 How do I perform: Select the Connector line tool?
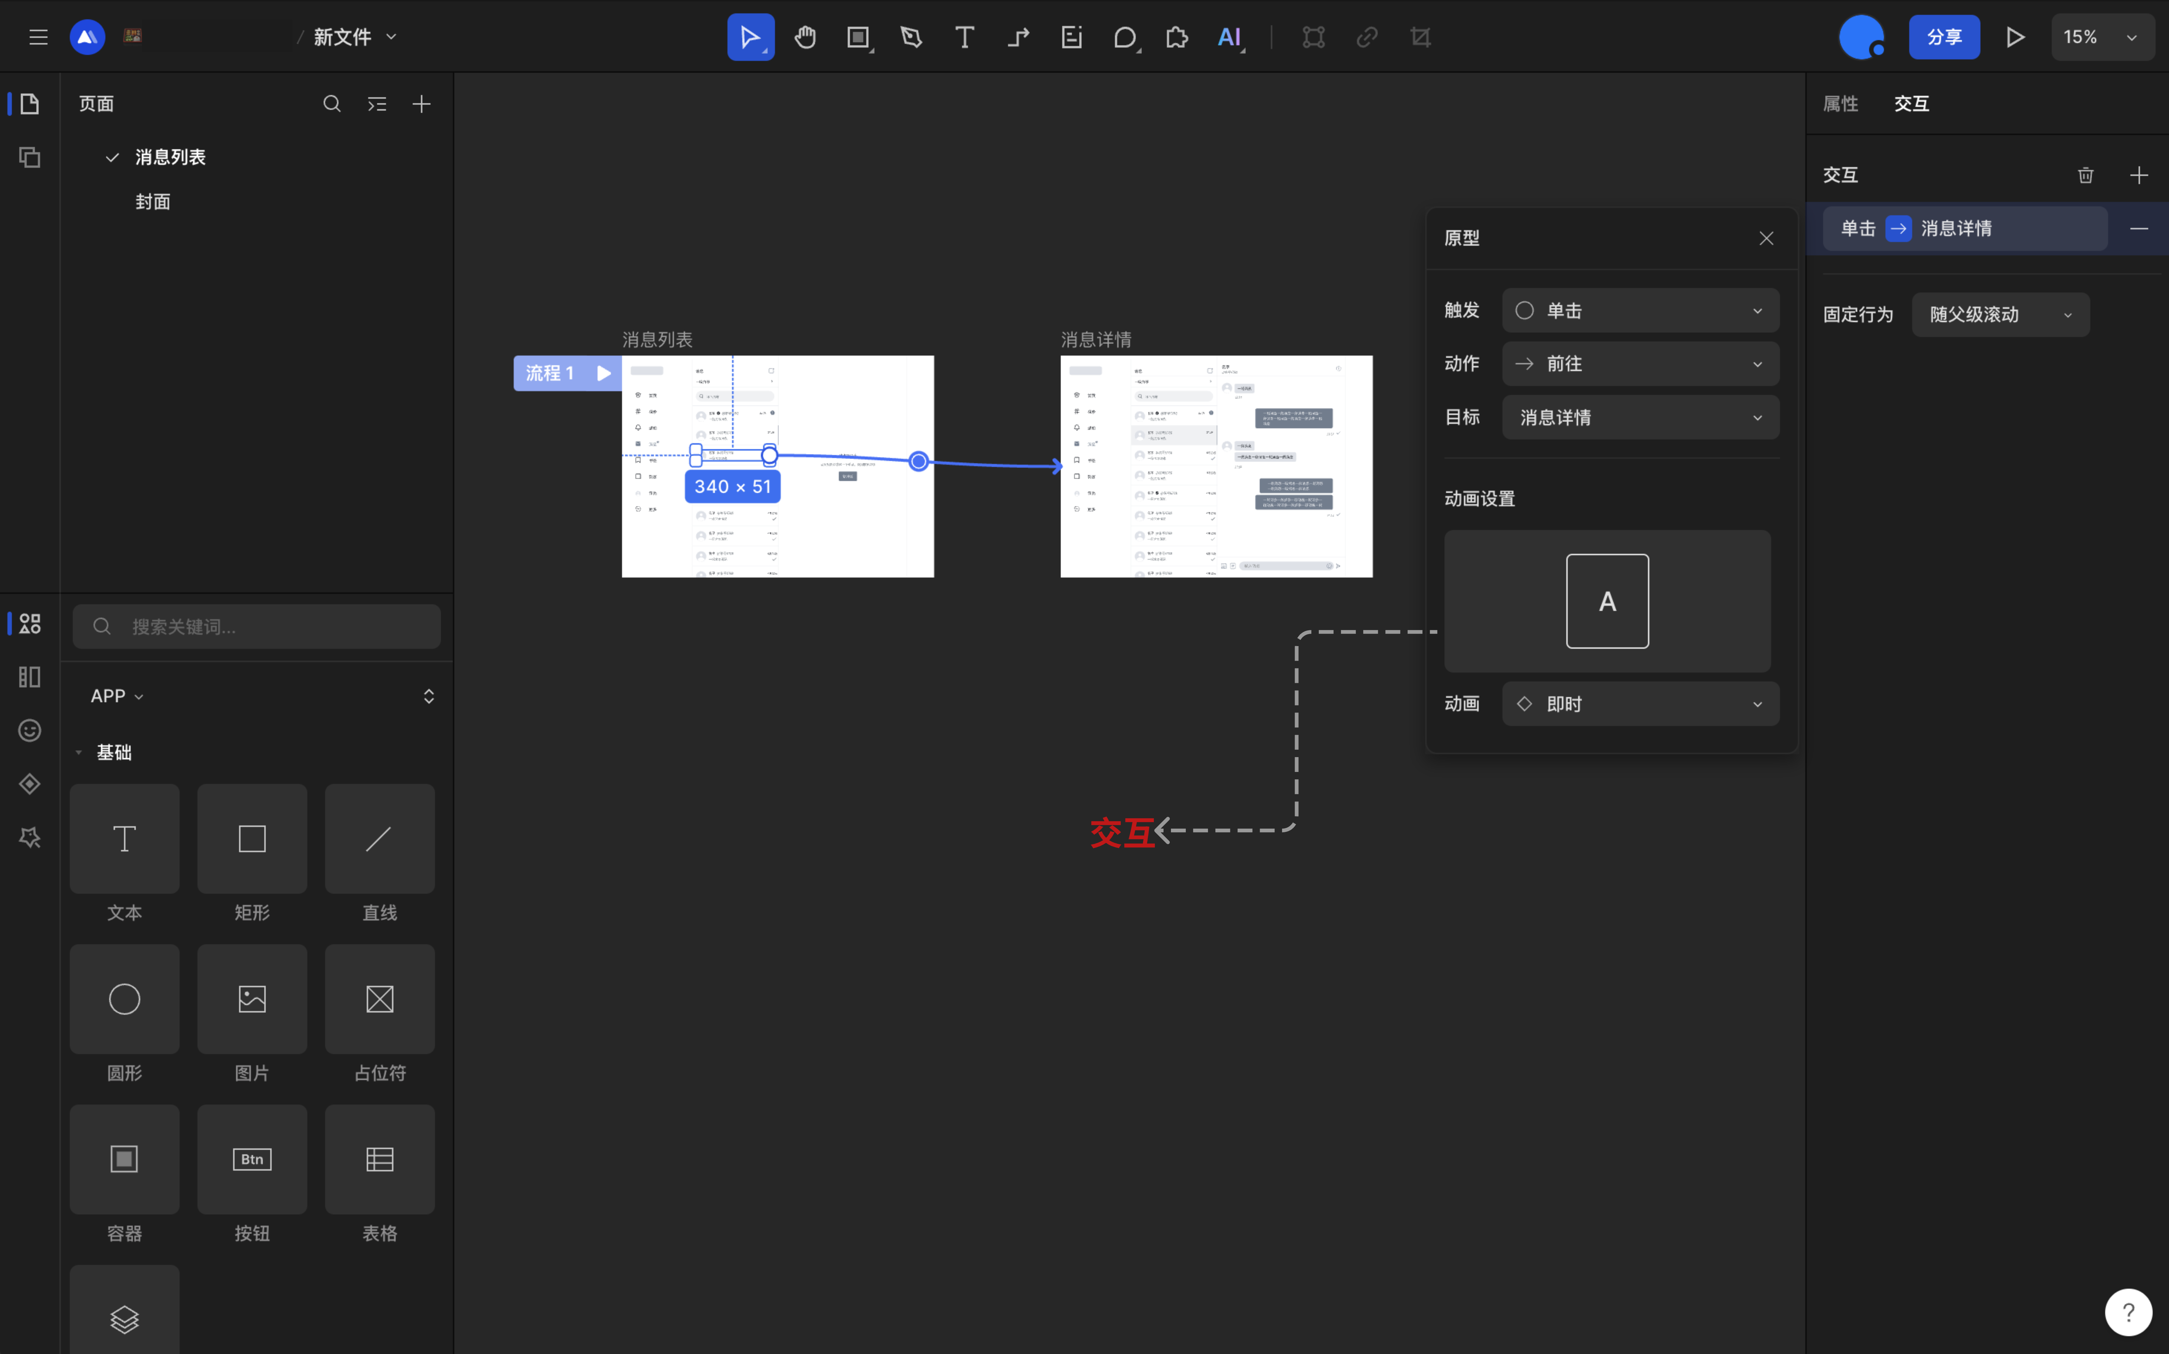coord(1018,37)
